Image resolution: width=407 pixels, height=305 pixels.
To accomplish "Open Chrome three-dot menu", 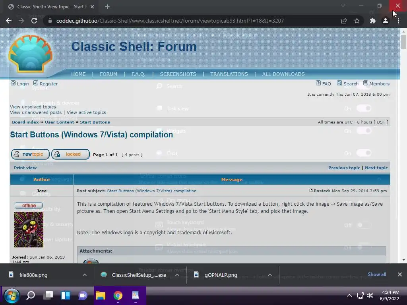I will click(x=398, y=21).
